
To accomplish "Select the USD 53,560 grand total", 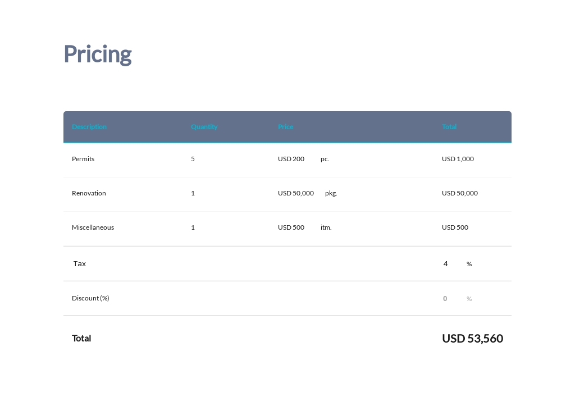I will click(x=472, y=338).
